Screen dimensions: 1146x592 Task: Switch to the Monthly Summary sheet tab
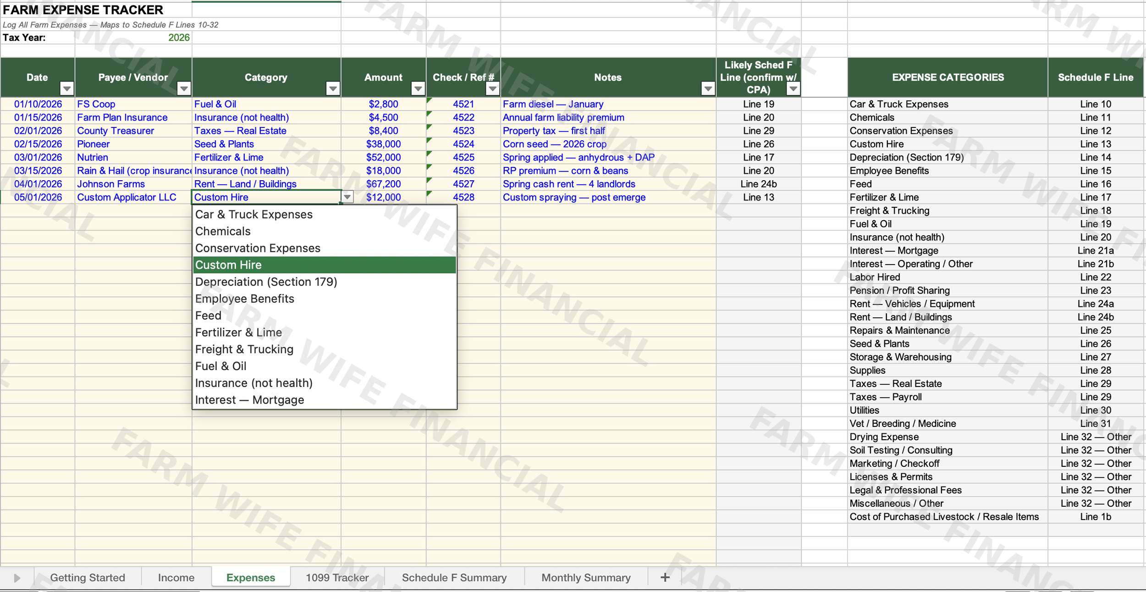coord(586,578)
